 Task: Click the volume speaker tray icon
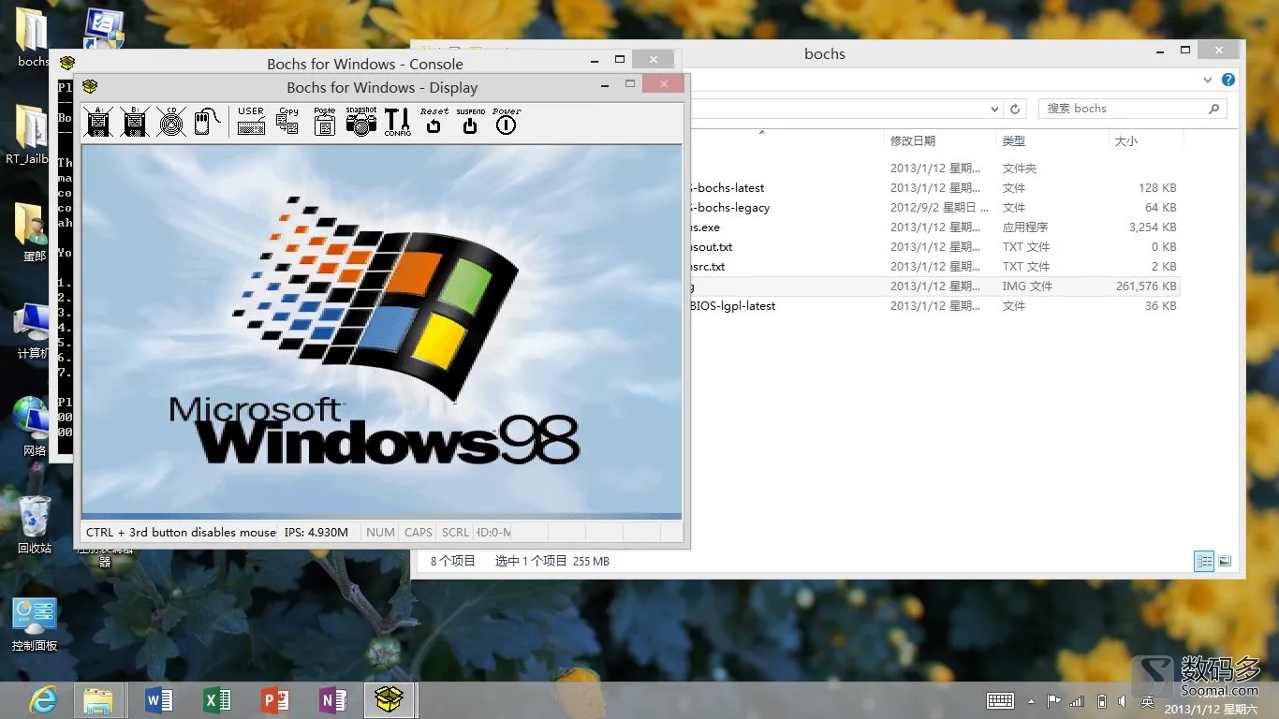[1123, 700]
